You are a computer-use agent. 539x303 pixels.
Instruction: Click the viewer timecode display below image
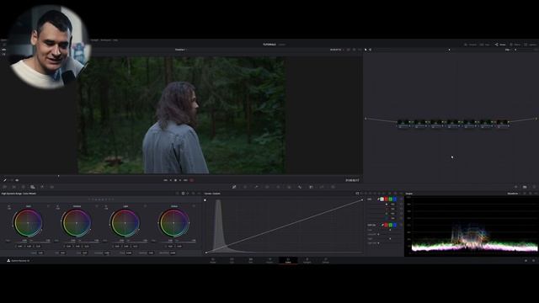click(352, 180)
